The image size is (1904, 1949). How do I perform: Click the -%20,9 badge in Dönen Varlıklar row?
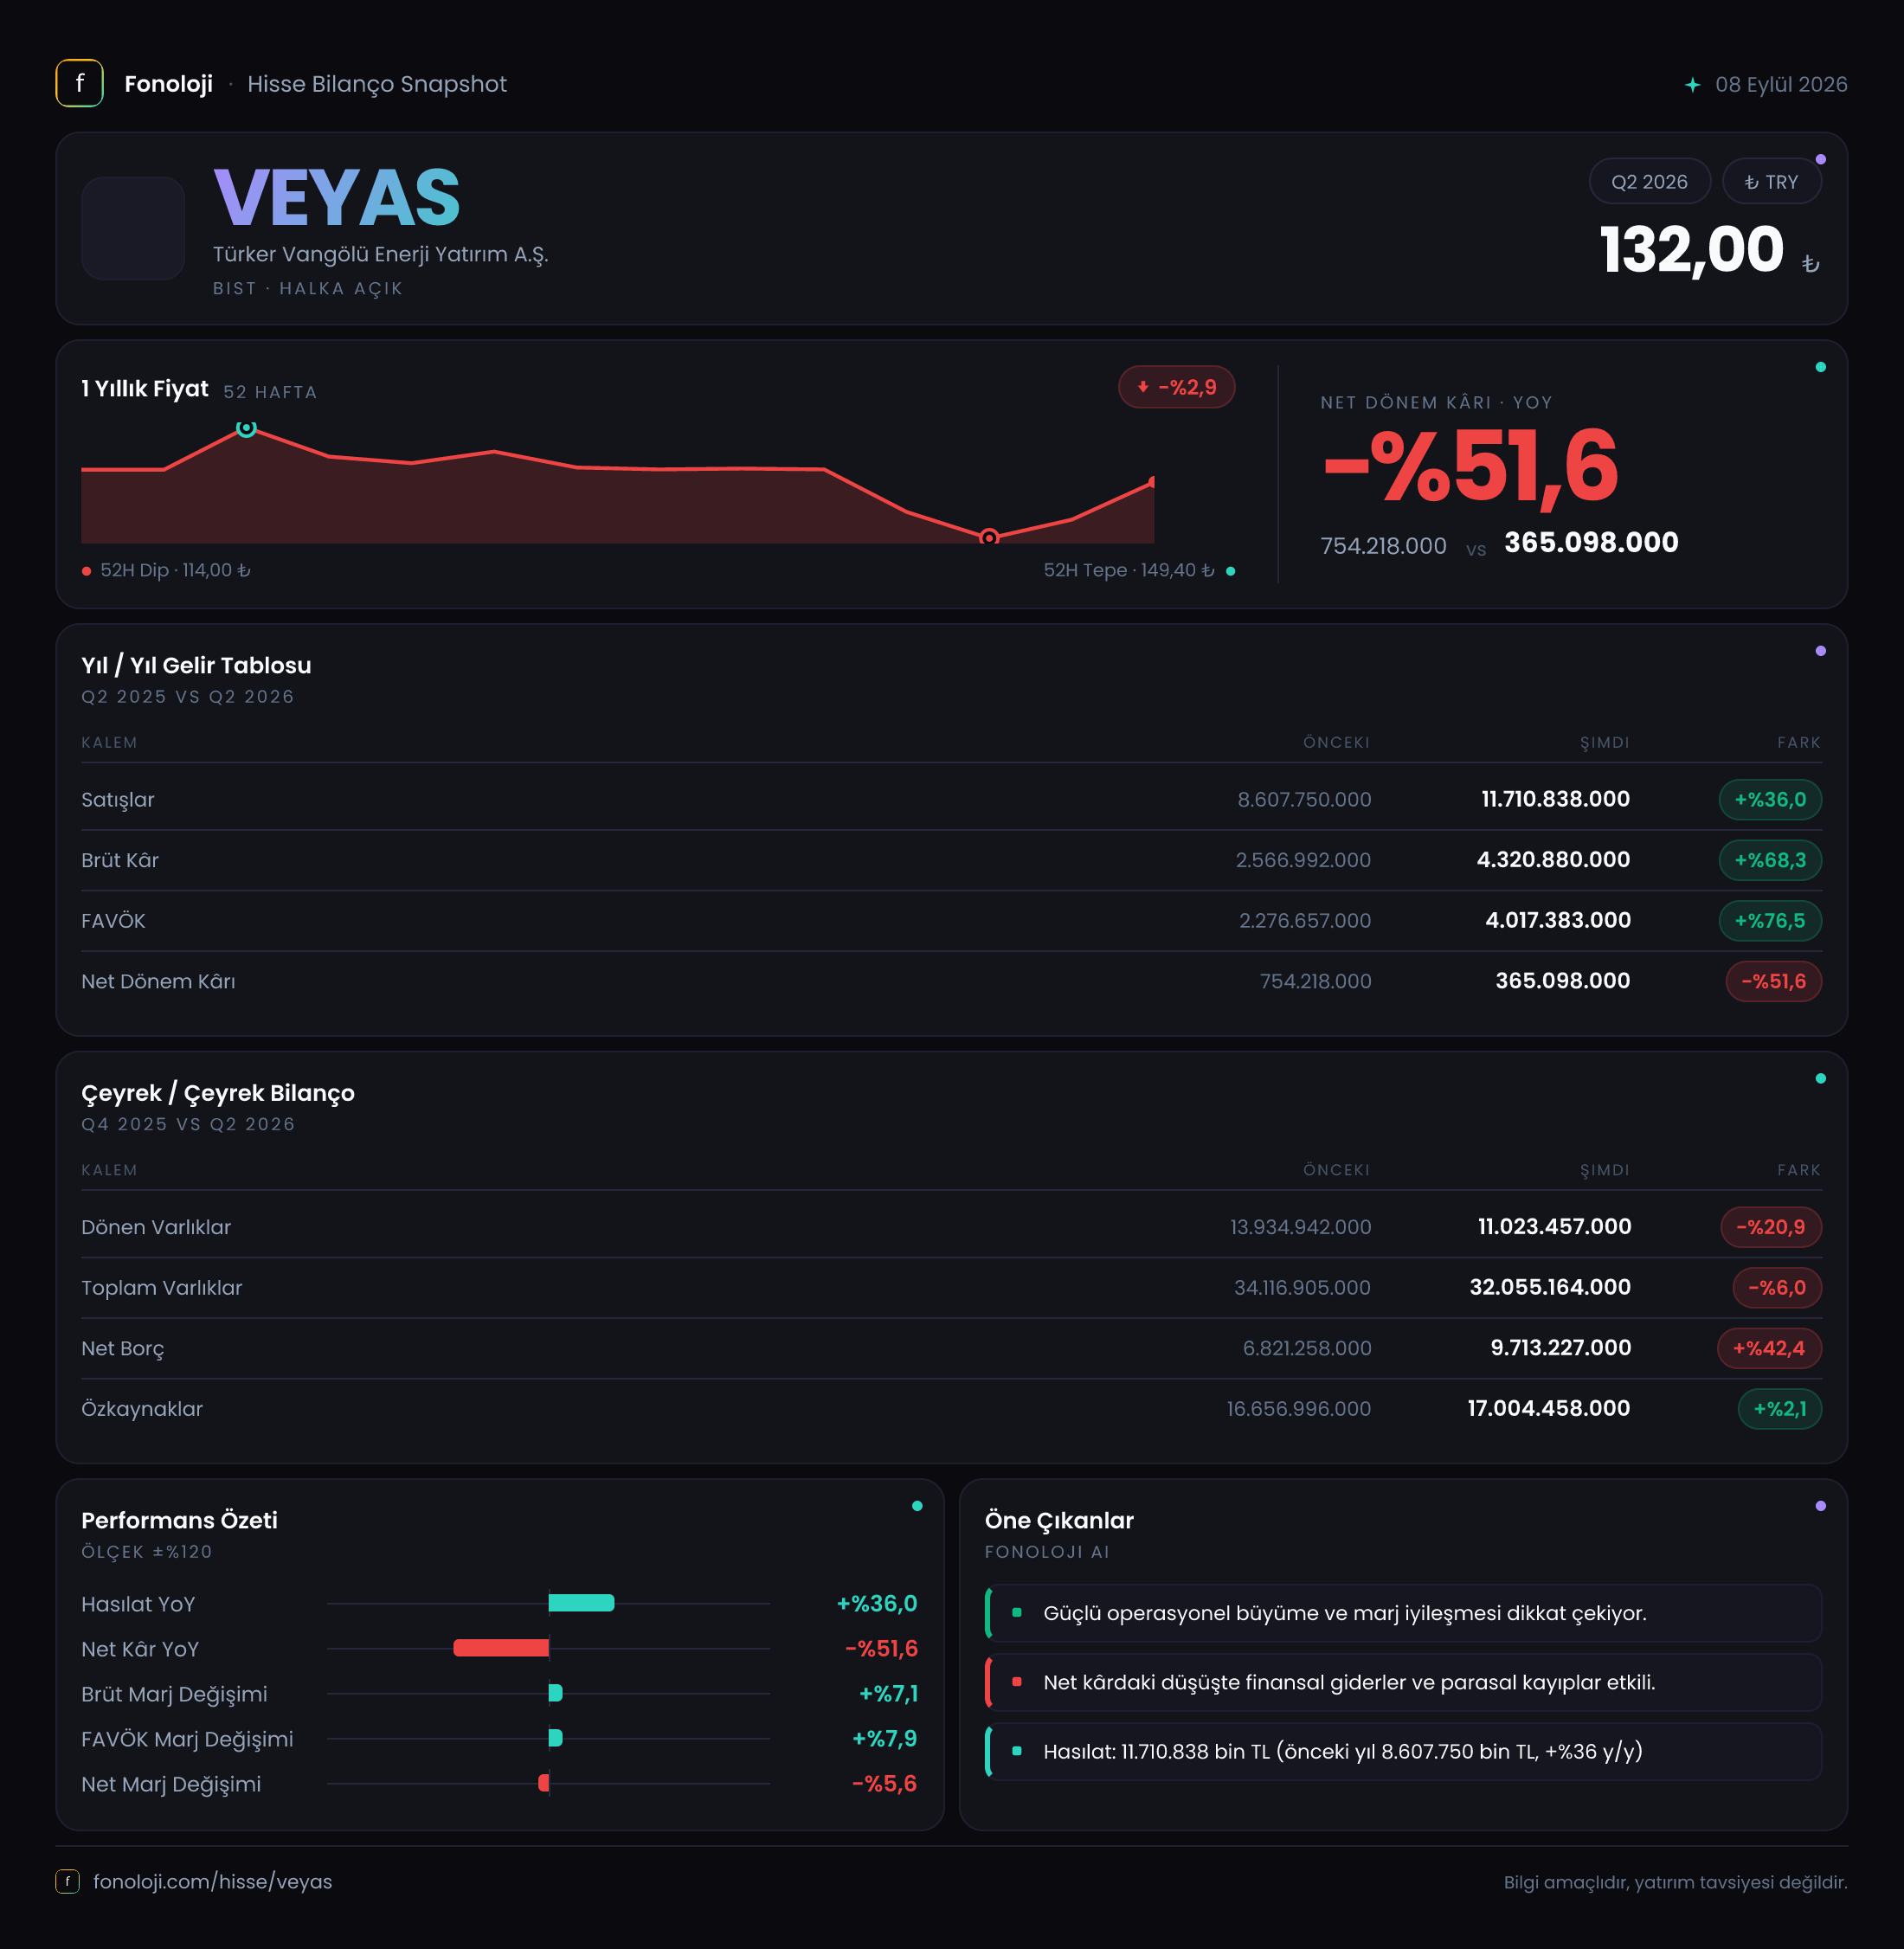[x=1770, y=1227]
